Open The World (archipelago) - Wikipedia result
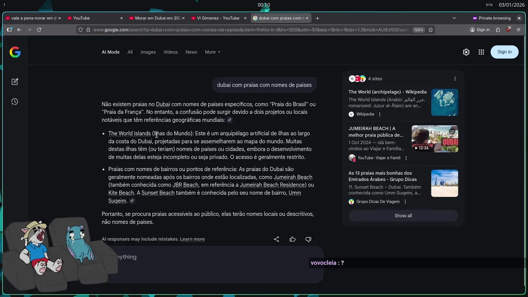The image size is (528, 297). tap(387, 92)
